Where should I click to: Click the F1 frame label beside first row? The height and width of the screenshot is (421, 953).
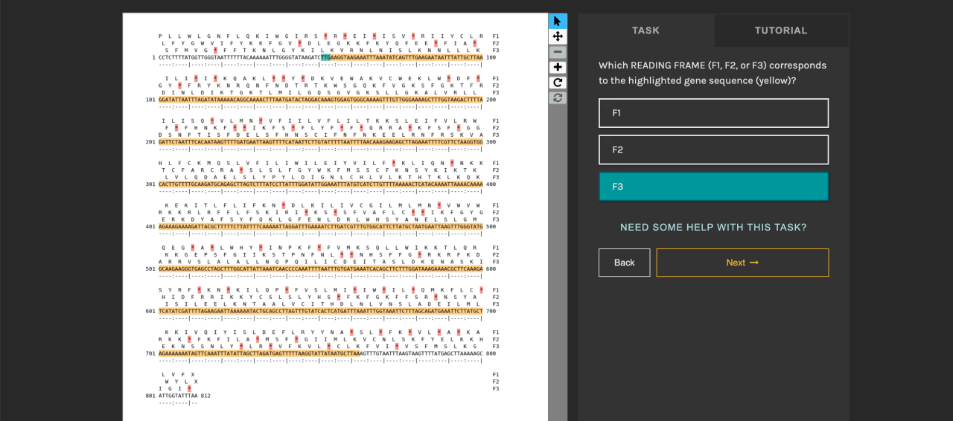tap(496, 36)
